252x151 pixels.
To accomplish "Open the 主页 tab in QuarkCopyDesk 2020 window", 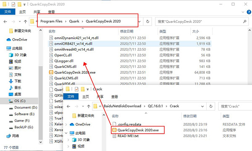I will pos(22,12).
